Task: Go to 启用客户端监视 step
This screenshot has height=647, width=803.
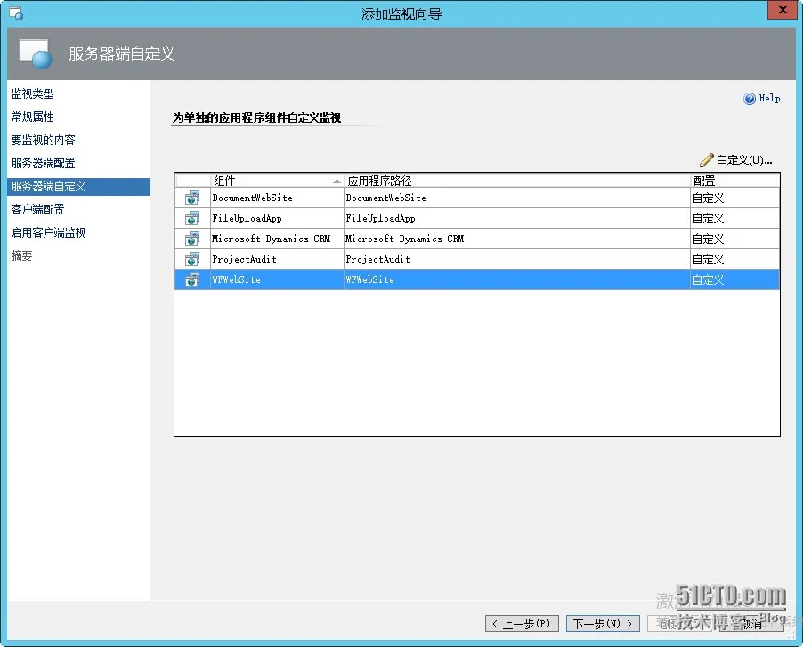Action: [x=49, y=232]
